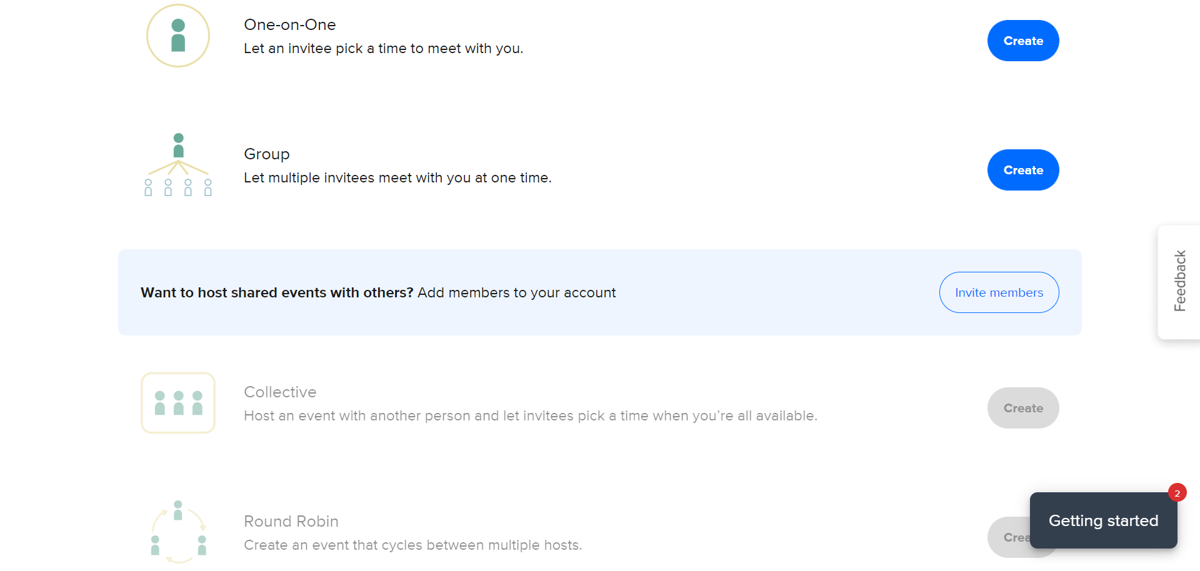Screen dimensions: 1200x571
Task: Select the Collective heading
Action: (x=280, y=392)
